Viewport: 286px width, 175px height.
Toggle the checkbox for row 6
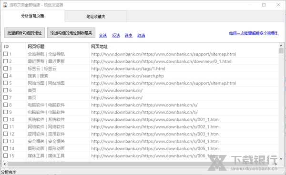(6, 90)
